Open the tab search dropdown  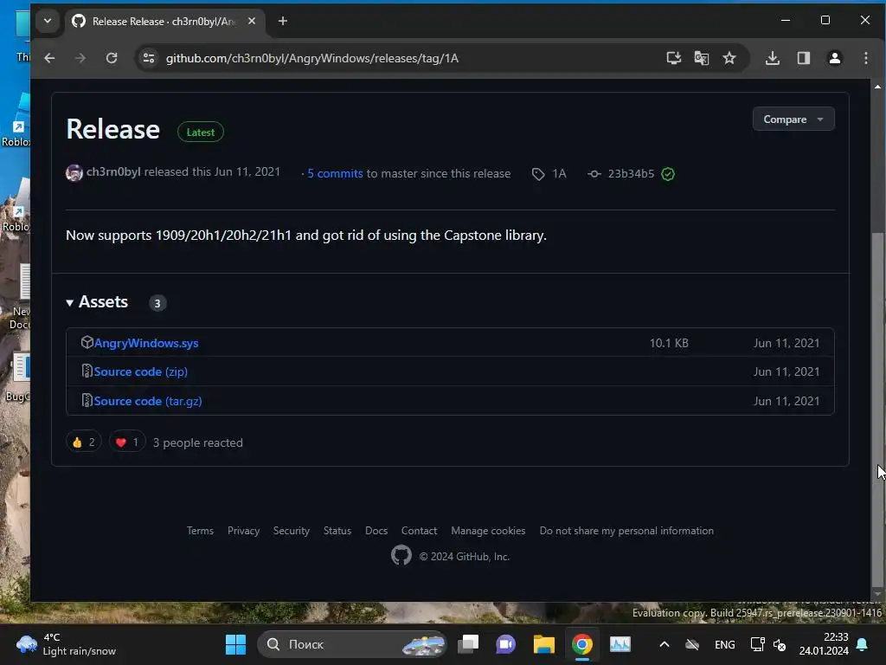tap(48, 21)
